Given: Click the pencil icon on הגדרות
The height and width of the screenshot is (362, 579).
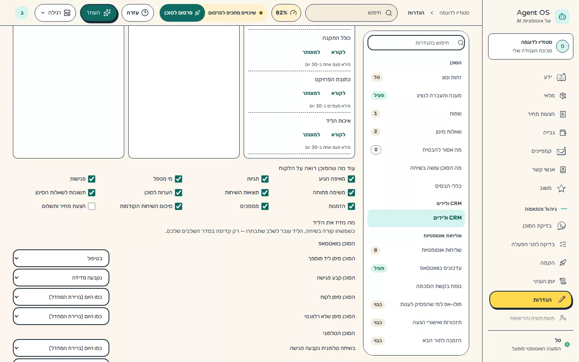Looking at the screenshot, I should 562,300.
